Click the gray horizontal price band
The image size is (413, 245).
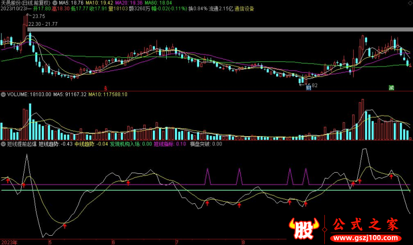point(206,30)
